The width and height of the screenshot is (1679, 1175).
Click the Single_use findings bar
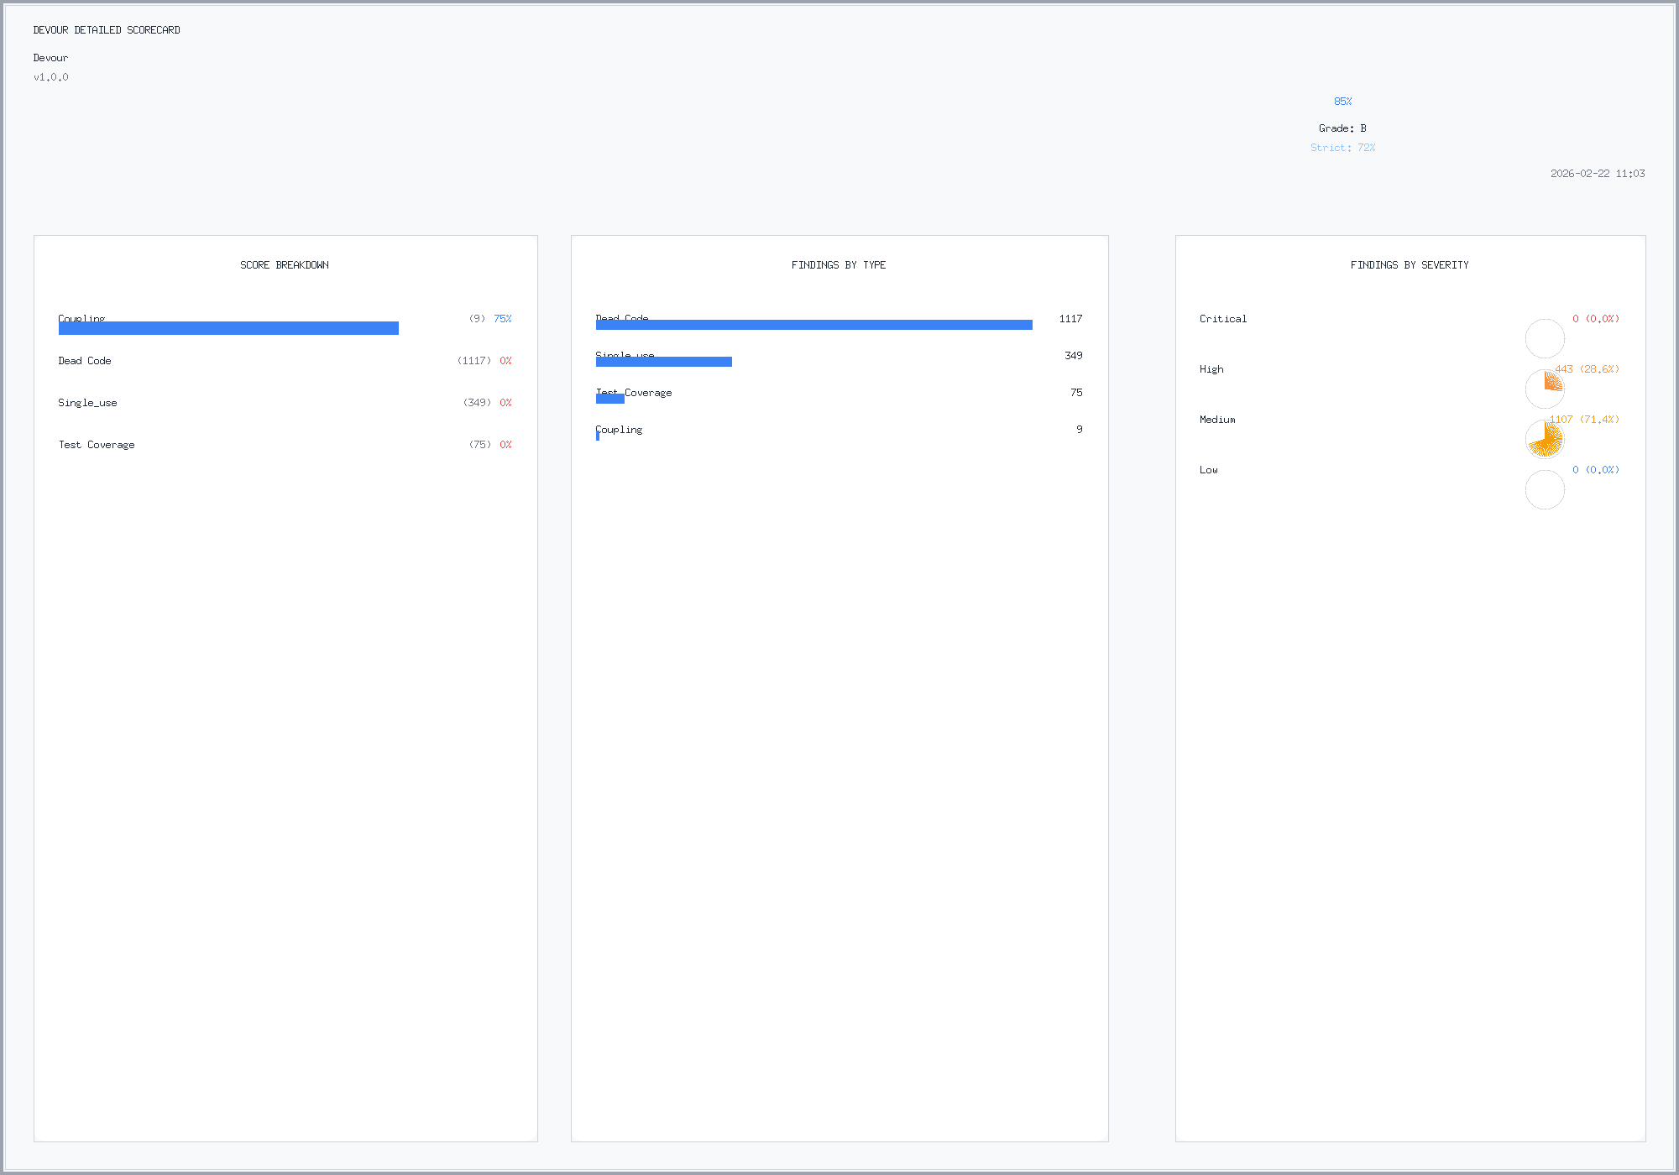tap(663, 362)
